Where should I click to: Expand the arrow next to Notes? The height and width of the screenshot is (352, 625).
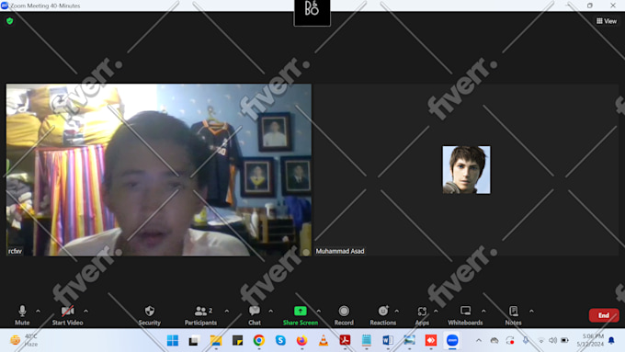[x=531, y=311]
